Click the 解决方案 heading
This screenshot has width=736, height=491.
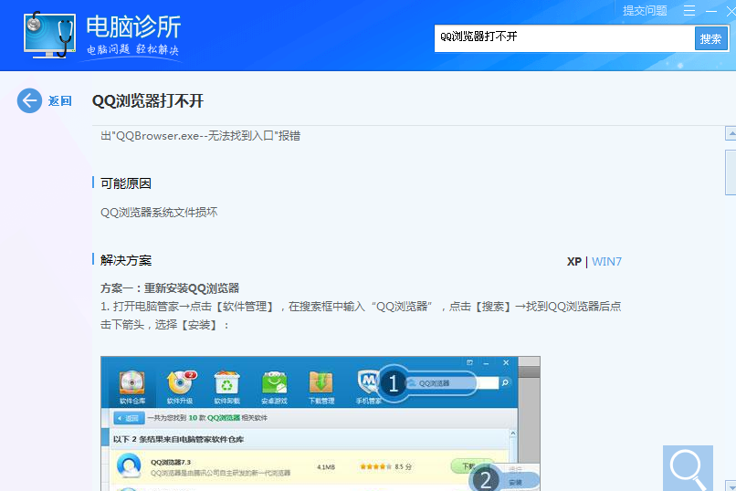[126, 260]
